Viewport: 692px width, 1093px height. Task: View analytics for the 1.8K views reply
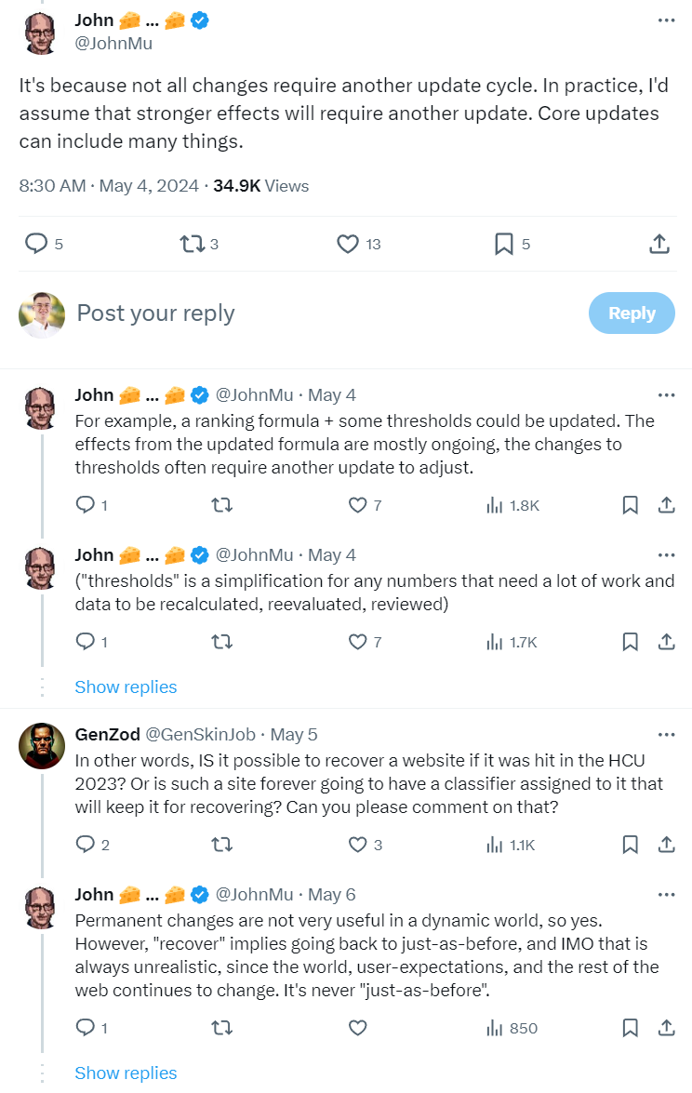(512, 505)
